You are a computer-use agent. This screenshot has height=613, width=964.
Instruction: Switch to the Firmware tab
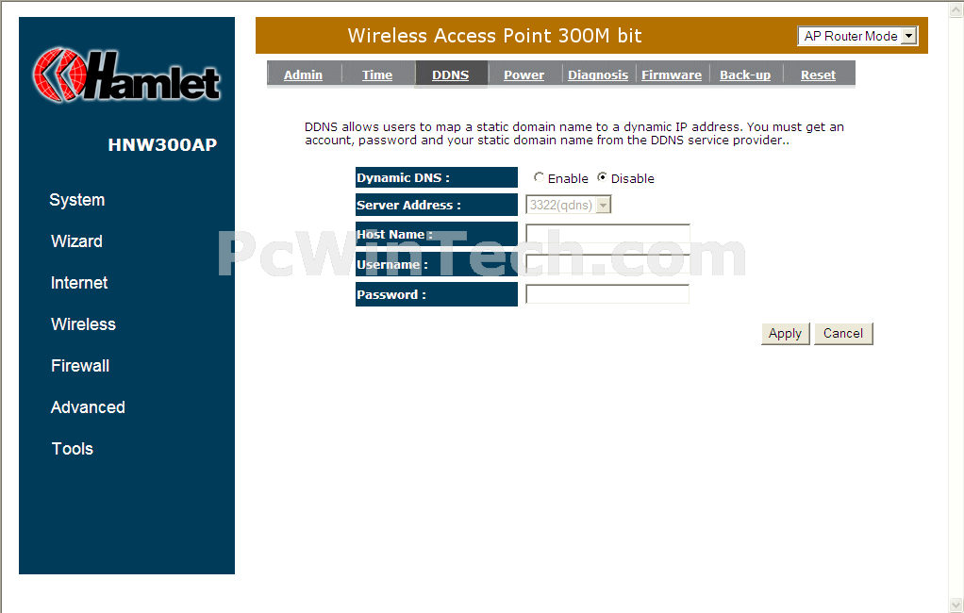coord(672,75)
